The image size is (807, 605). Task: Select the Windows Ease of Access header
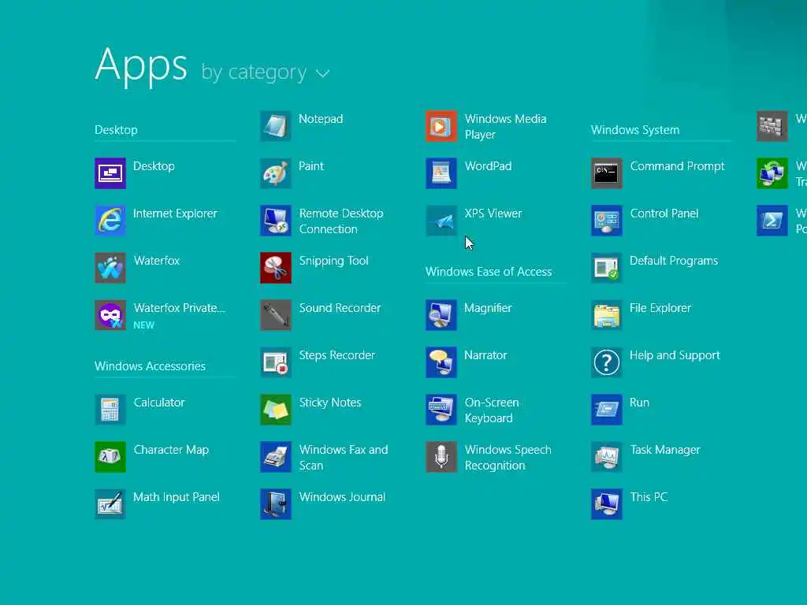[x=489, y=272]
